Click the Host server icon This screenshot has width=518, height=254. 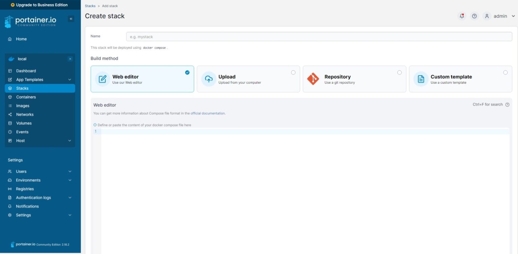click(x=10, y=141)
